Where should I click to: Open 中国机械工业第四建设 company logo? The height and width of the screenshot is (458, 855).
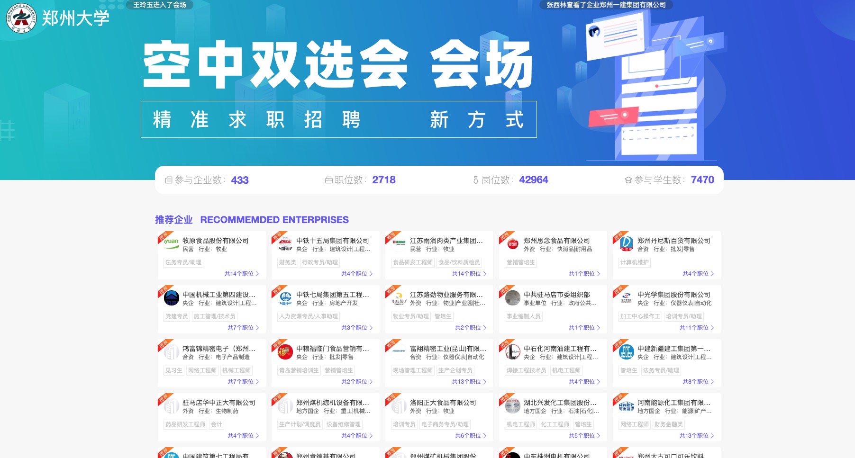(171, 297)
